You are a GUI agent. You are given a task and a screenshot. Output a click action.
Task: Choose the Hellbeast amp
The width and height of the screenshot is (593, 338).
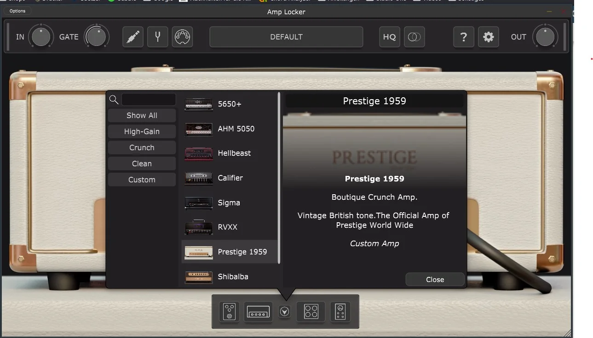tap(229, 153)
